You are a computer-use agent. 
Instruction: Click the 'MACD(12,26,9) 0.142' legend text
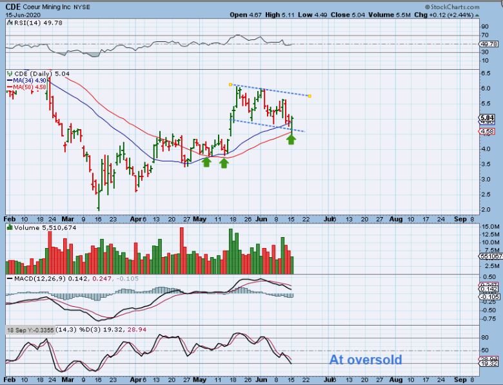(51, 278)
